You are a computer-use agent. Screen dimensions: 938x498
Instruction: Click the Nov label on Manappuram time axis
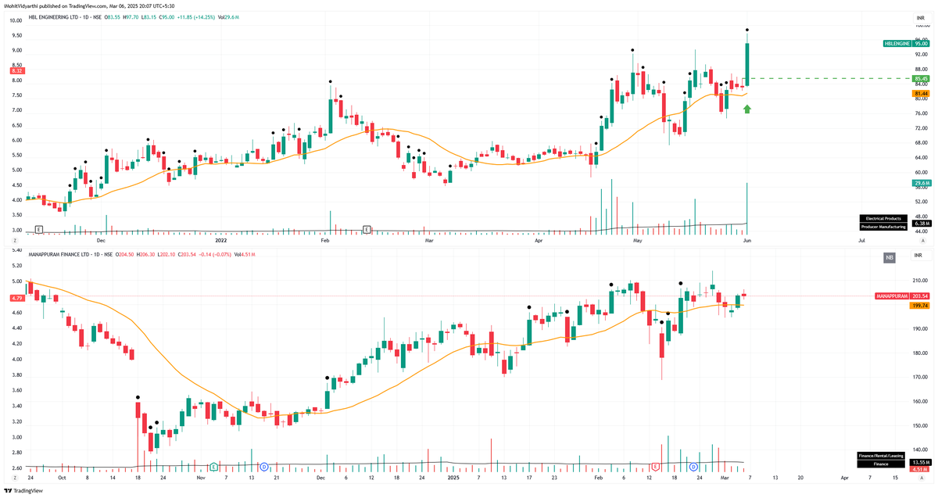201,476
